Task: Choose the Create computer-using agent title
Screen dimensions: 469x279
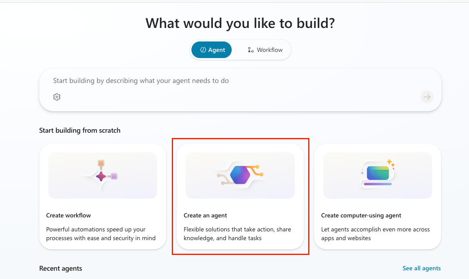Action: click(361, 215)
